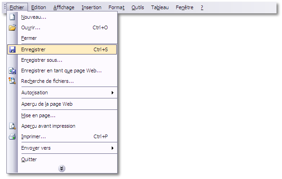The width and height of the screenshot is (282, 179).
Task: Open the Format menu
Action: point(116,7)
